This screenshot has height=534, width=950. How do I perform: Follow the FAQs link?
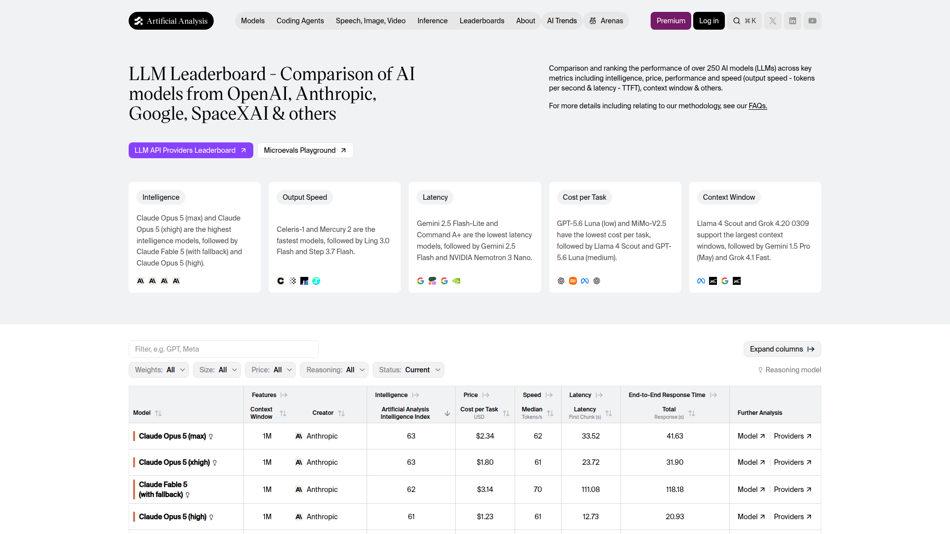758,106
